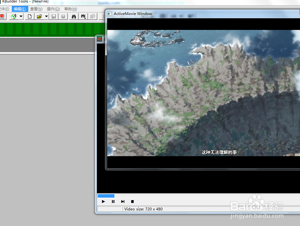This screenshot has height=226, width=300.
Task: Click the save-selection floppy icon with dotted border
Action: 63,17
